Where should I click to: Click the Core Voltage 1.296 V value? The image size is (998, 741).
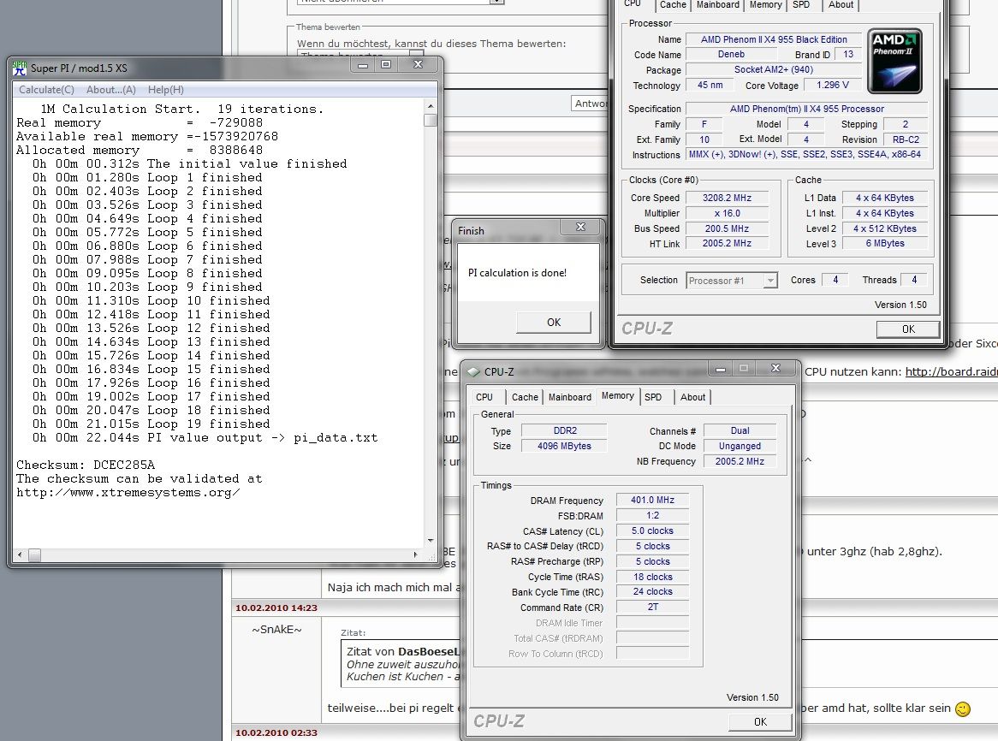[833, 86]
